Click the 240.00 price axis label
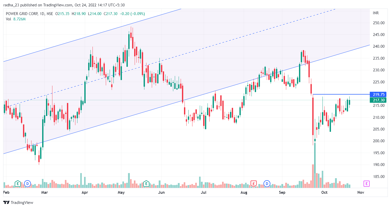Image resolution: width=391 pixels, height=208 pixels. point(379,46)
